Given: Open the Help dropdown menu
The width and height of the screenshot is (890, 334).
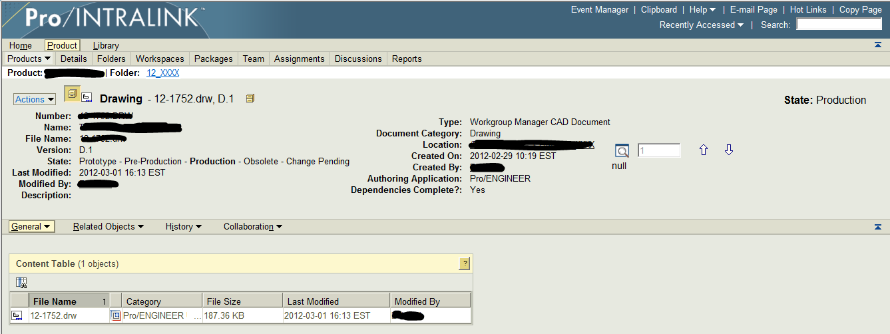Looking at the screenshot, I should point(702,9).
